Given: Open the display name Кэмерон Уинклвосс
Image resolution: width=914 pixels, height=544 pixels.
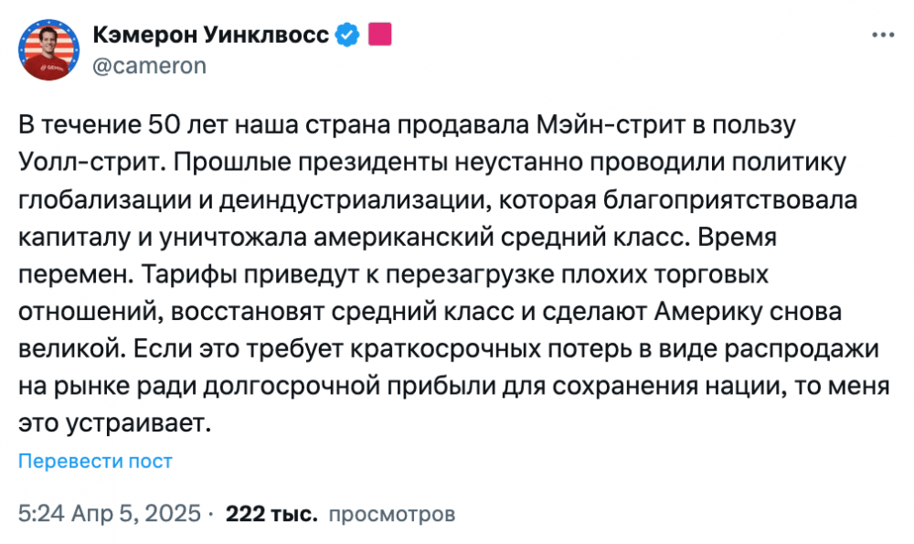Looking at the screenshot, I should click(211, 36).
